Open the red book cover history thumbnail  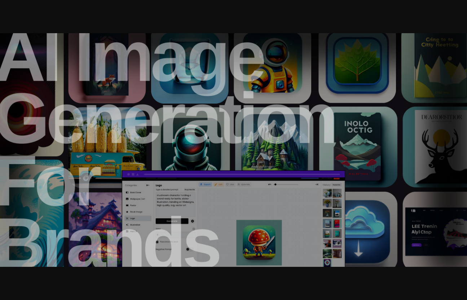[337, 224]
